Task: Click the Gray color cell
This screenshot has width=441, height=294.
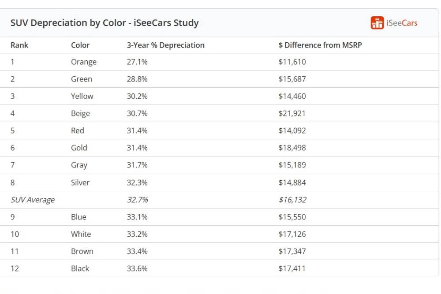Action: (79, 165)
